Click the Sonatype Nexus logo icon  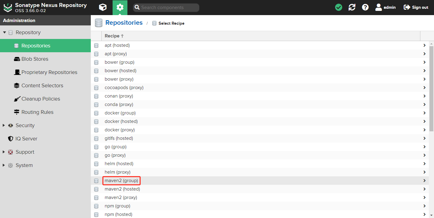coord(8,8)
